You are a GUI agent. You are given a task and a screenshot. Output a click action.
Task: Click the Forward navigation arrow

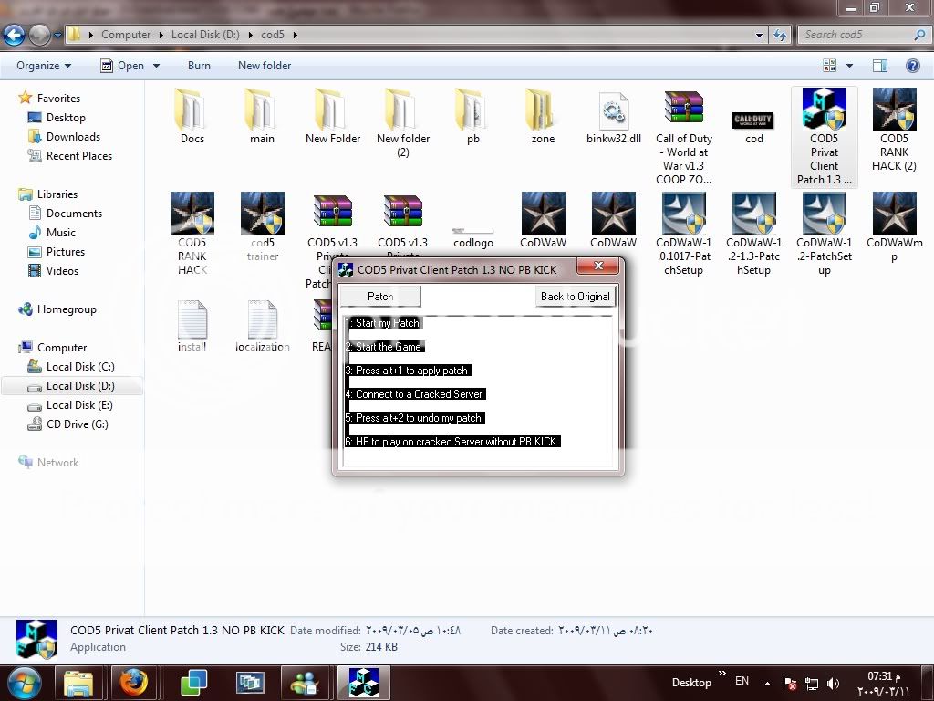(x=39, y=36)
